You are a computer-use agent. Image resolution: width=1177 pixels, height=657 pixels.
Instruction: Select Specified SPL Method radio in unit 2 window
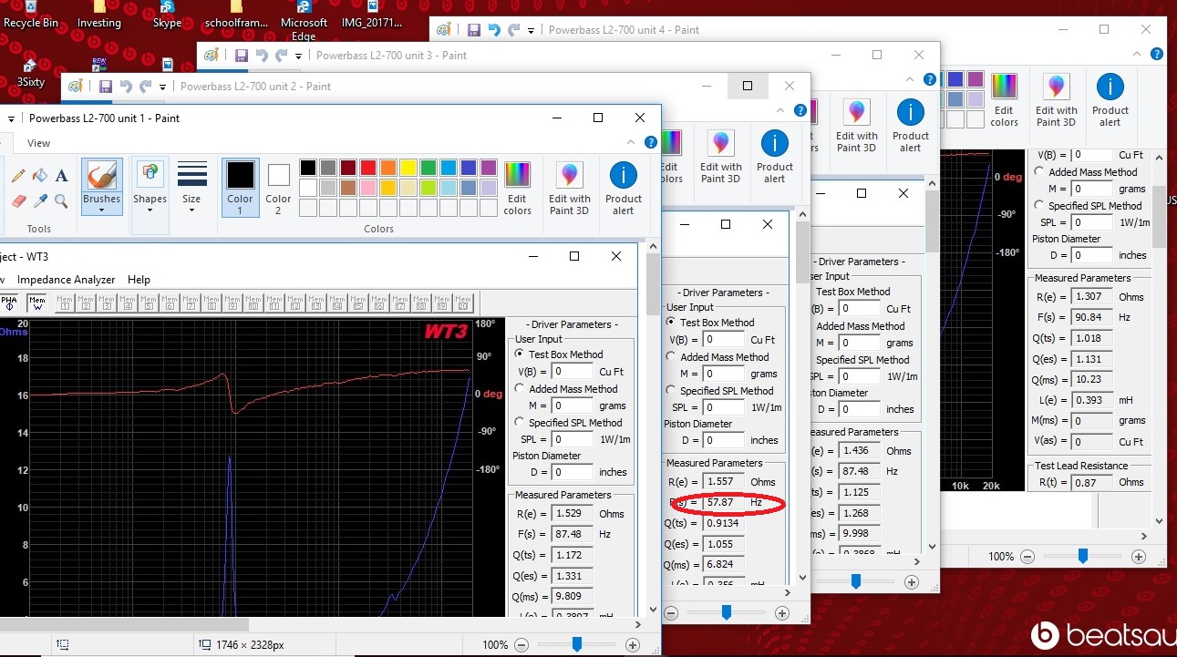tap(671, 390)
